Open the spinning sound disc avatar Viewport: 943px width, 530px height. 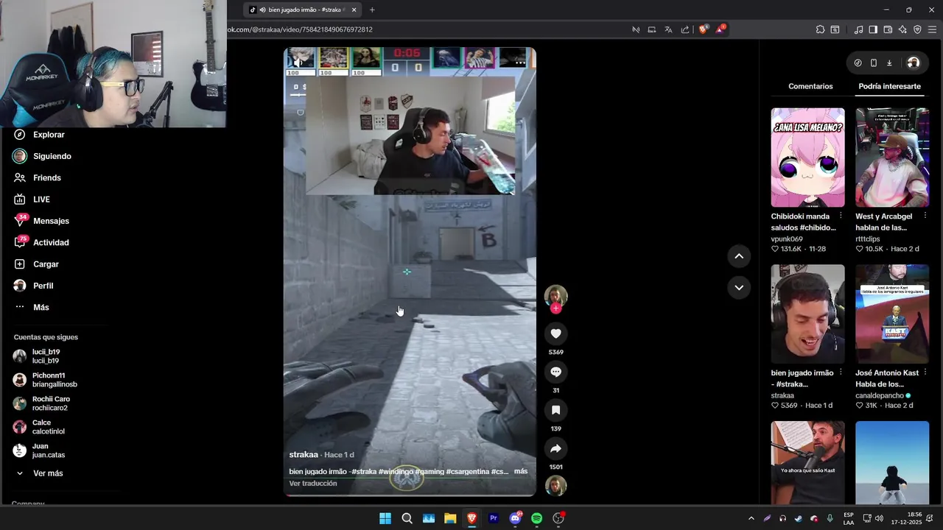point(555,486)
